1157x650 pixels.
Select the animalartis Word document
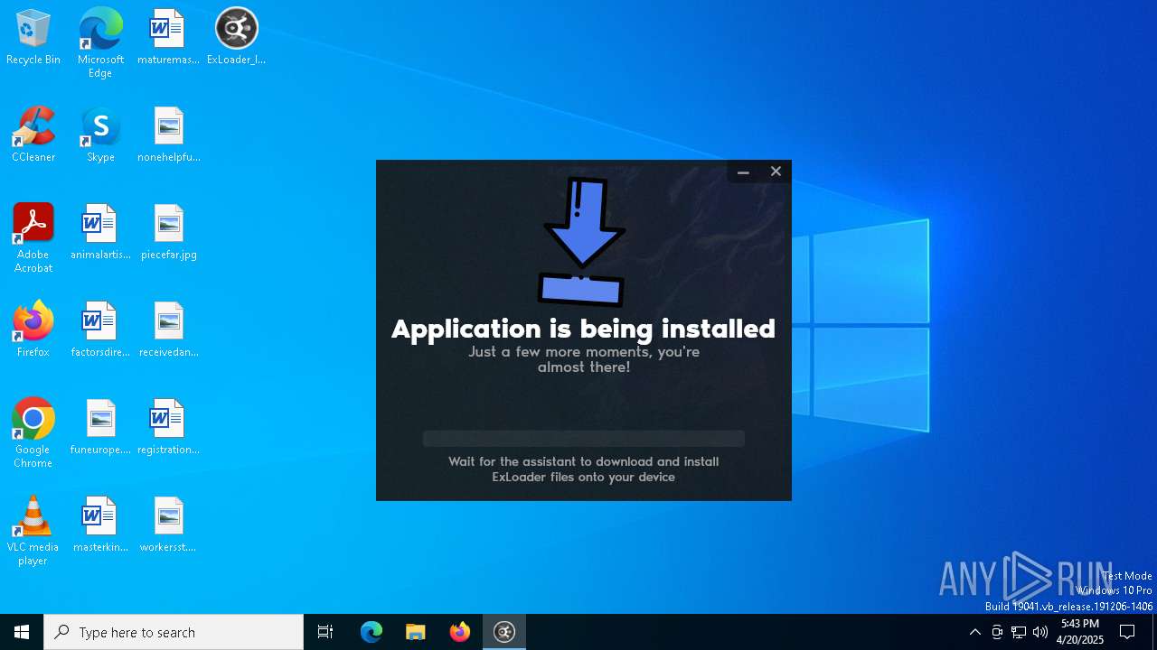[x=100, y=232]
